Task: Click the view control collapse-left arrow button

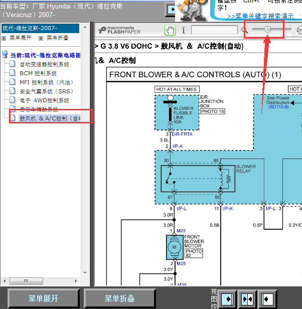Action: coord(267,299)
